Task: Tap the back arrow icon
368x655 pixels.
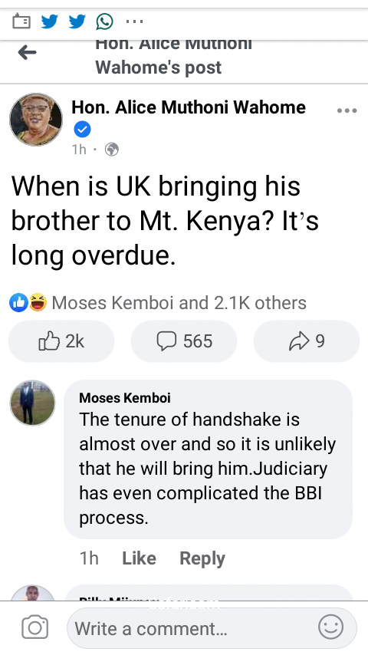Action: coord(27,53)
